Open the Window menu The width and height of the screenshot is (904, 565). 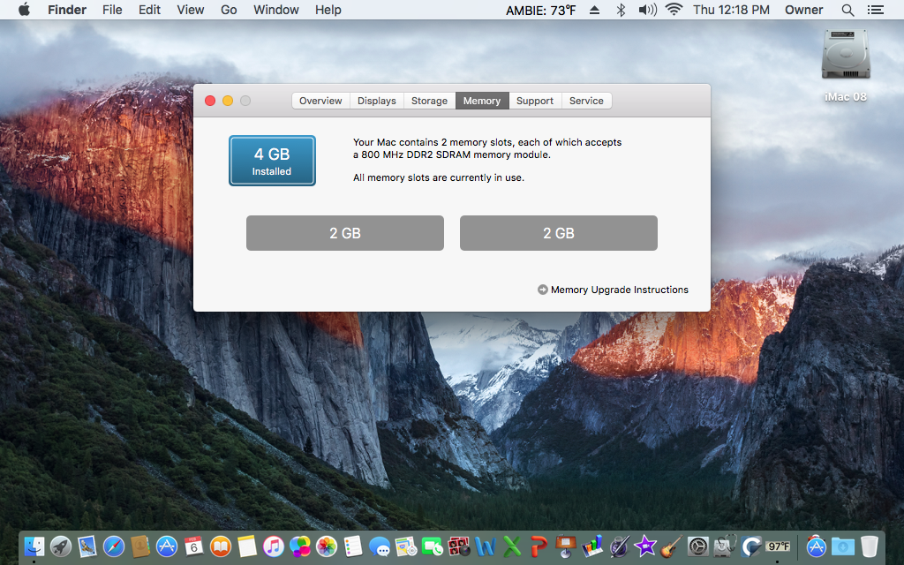point(276,10)
